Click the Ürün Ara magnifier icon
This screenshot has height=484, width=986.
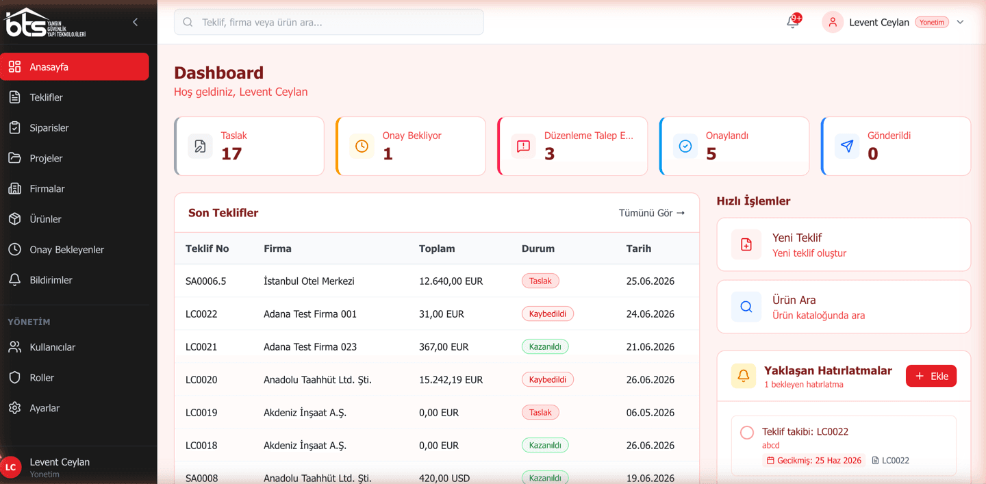click(746, 307)
